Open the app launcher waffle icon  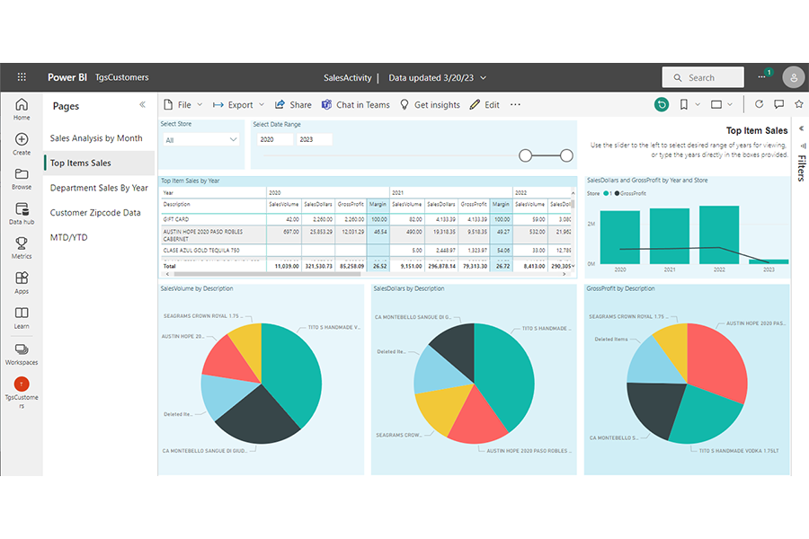22,77
